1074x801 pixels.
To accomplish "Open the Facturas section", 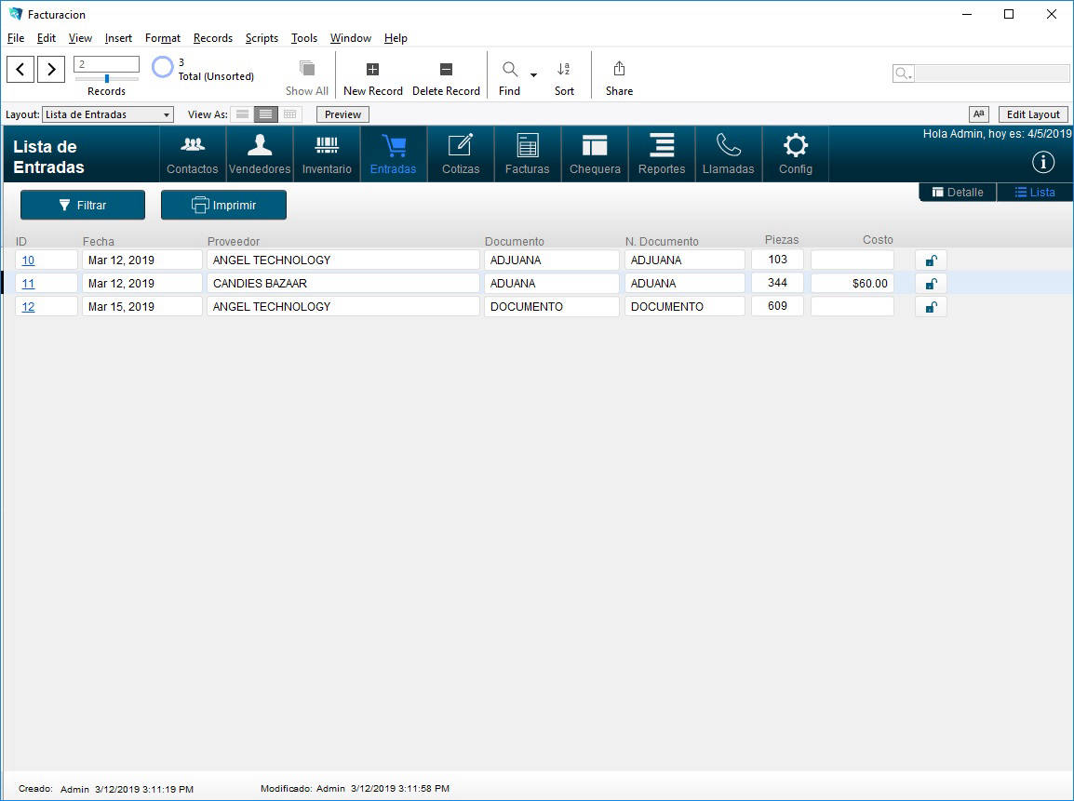I will (x=528, y=154).
